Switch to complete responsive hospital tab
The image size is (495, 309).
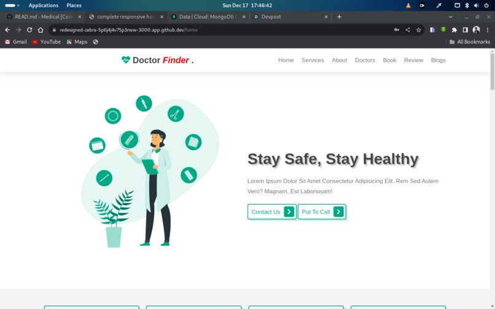[x=126, y=17]
